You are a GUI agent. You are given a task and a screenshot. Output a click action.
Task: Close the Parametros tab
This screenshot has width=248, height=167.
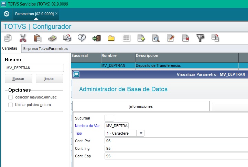[x=56, y=13]
